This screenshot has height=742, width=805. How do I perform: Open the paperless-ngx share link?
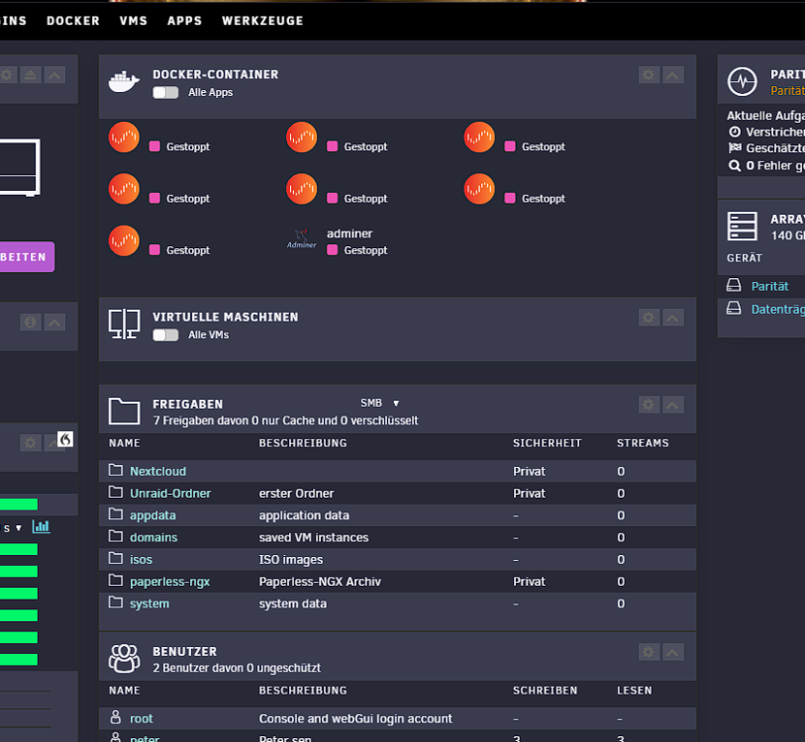170,582
